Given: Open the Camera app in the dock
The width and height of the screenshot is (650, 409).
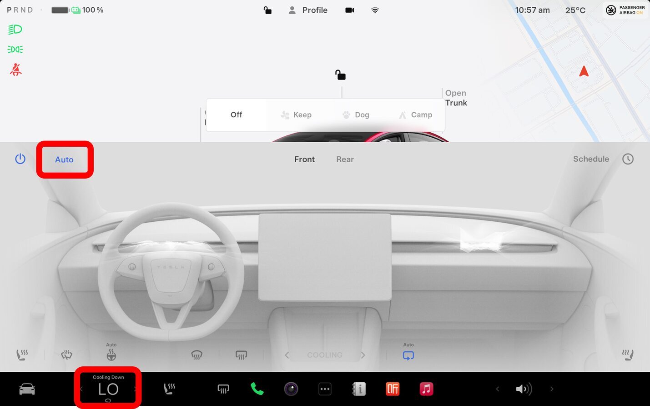Looking at the screenshot, I should pos(291,389).
